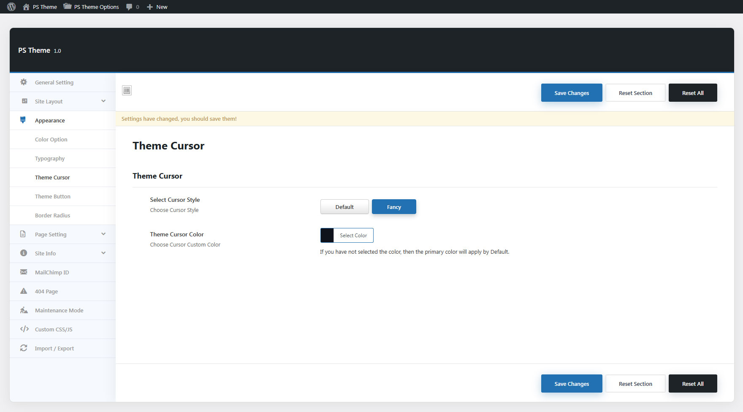Click the MailChimp ID envelope icon
Image resolution: width=743 pixels, height=412 pixels.
click(24, 272)
